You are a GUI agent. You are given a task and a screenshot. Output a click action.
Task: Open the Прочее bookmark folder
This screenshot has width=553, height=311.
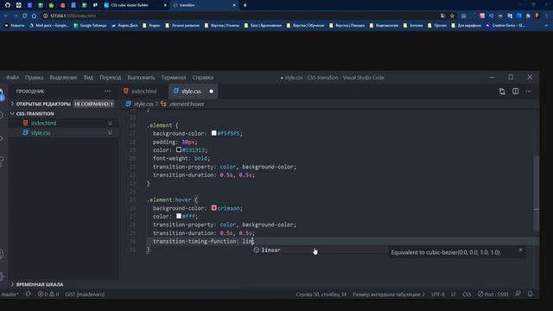pyautogui.click(x=437, y=25)
